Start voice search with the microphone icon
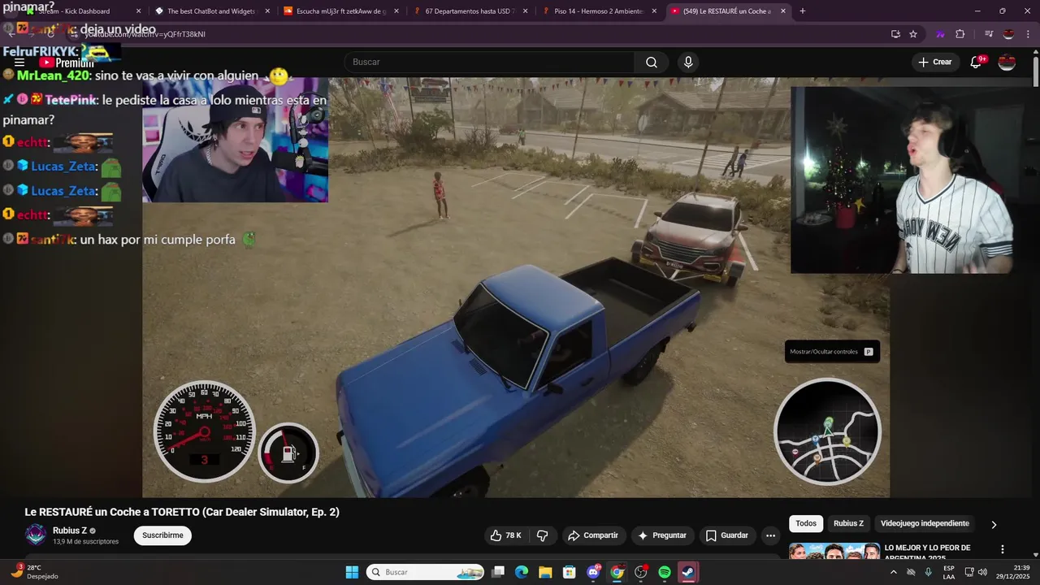 [688, 63]
